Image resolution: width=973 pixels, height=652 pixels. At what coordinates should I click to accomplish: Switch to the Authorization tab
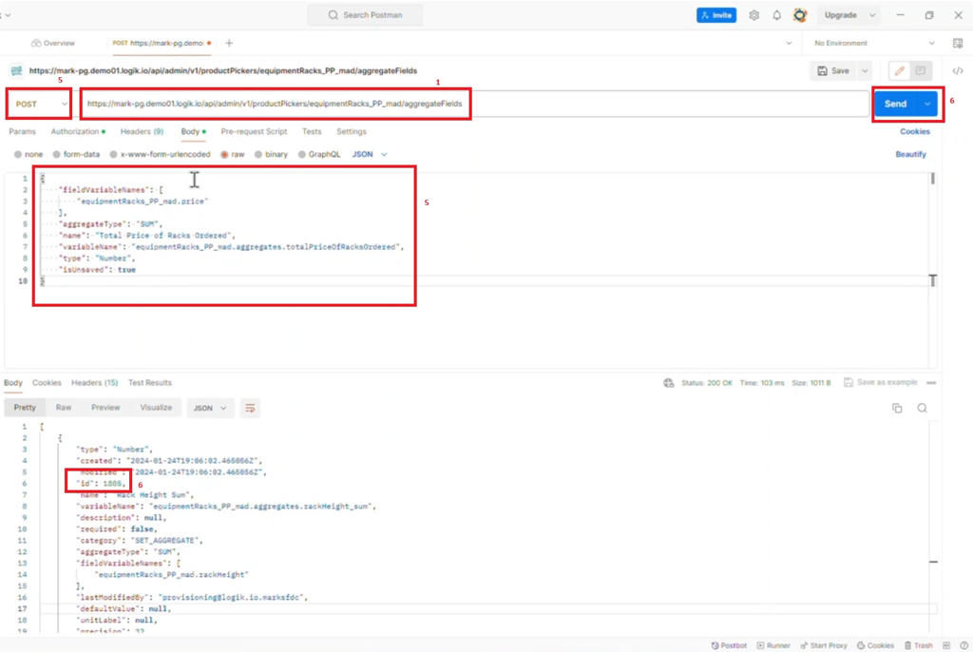point(78,132)
